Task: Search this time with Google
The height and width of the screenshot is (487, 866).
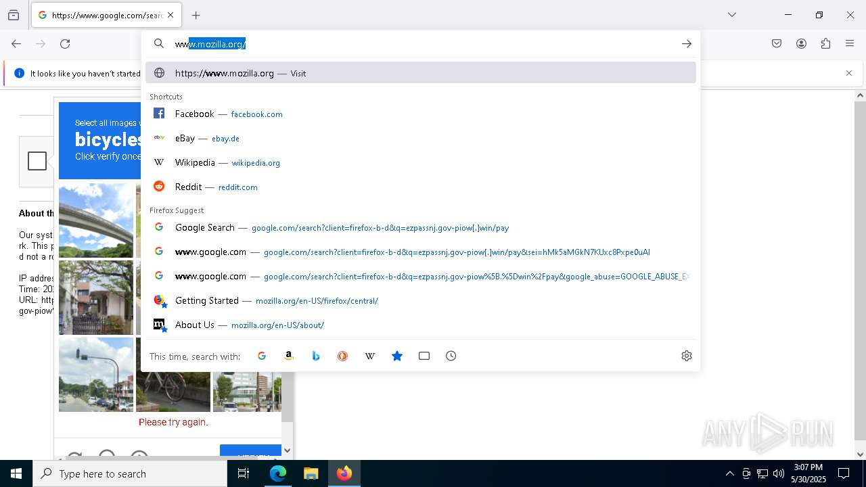Action: [x=262, y=356]
